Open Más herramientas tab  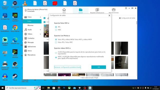[x=114, y=11]
